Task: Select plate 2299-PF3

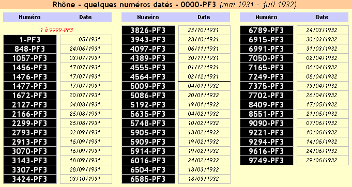Action: pyautogui.click(x=30, y=123)
